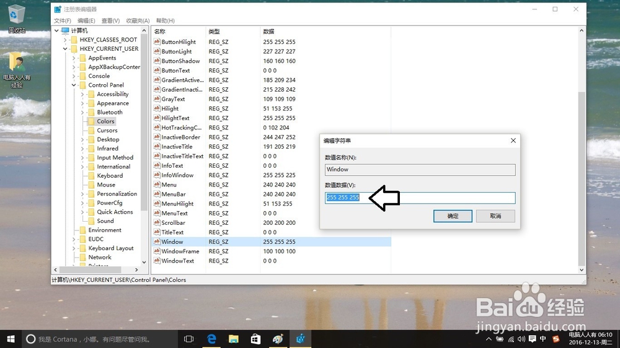Click the Cortana search box

(x=100, y=339)
